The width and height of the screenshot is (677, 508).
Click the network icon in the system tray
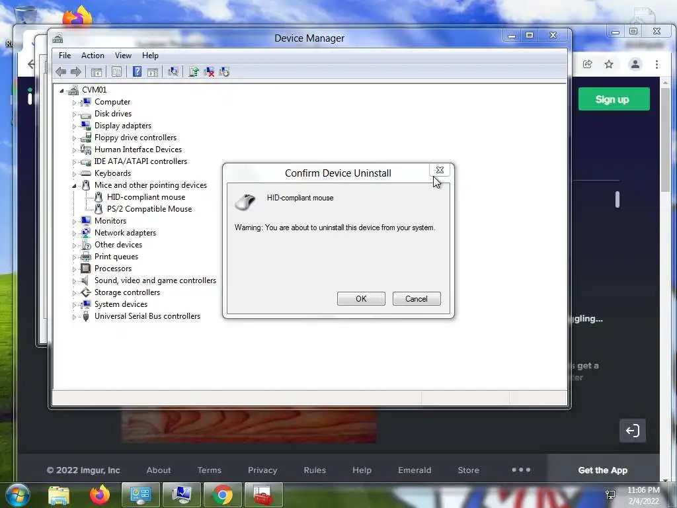(x=610, y=495)
